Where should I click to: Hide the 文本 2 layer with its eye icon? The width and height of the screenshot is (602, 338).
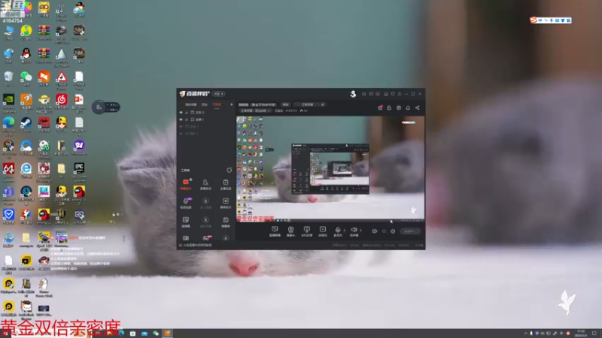tap(181, 112)
